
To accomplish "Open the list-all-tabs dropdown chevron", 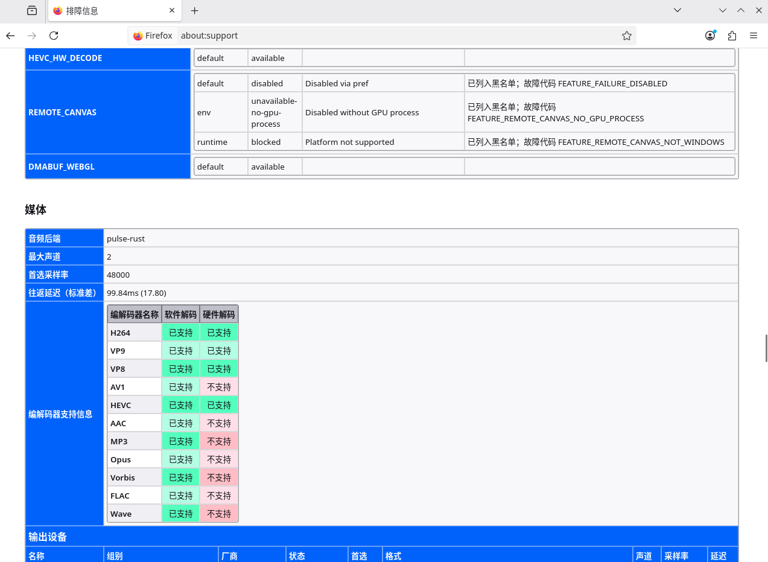I will pyautogui.click(x=677, y=10).
